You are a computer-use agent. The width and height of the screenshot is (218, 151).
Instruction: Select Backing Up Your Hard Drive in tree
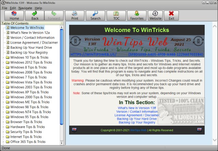tap(31, 48)
